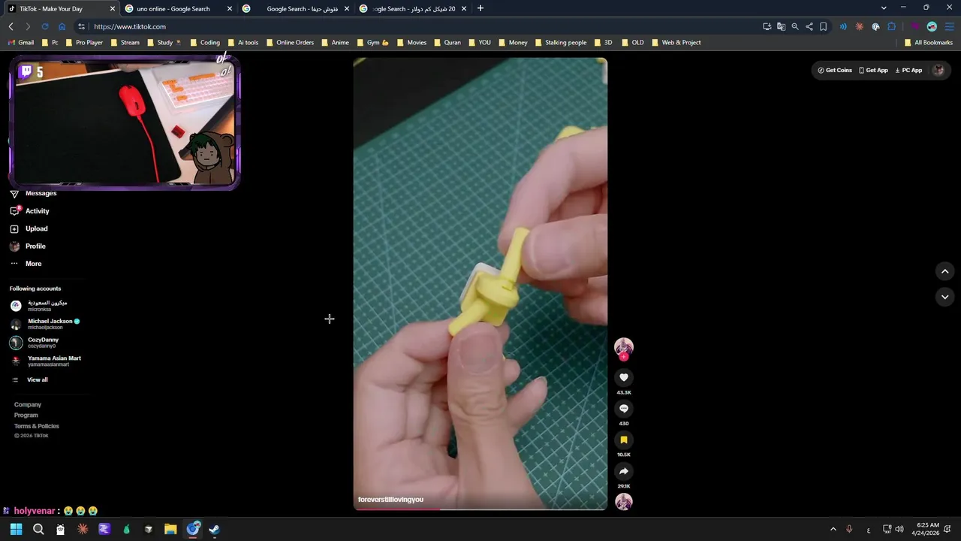Image resolution: width=961 pixels, height=541 pixels.
Task: Click foreverstilllovingyou username on video
Action: tap(390, 500)
